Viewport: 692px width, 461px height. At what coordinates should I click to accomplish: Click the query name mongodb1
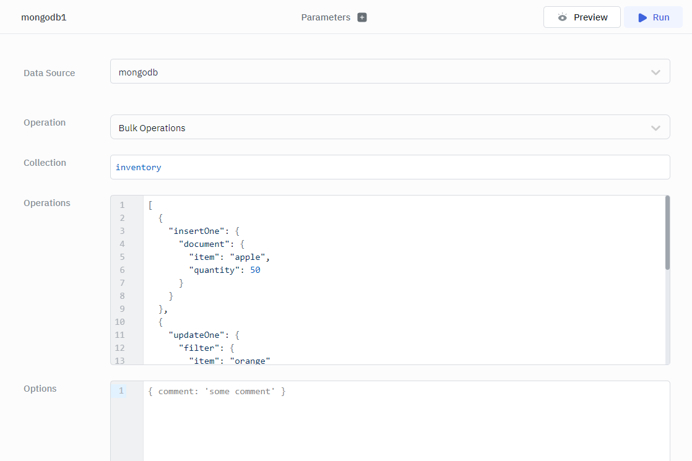[x=44, y=17]
